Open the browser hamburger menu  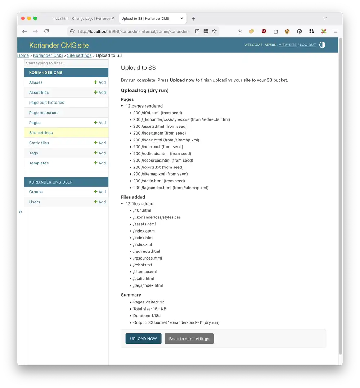tap(336, 31)
